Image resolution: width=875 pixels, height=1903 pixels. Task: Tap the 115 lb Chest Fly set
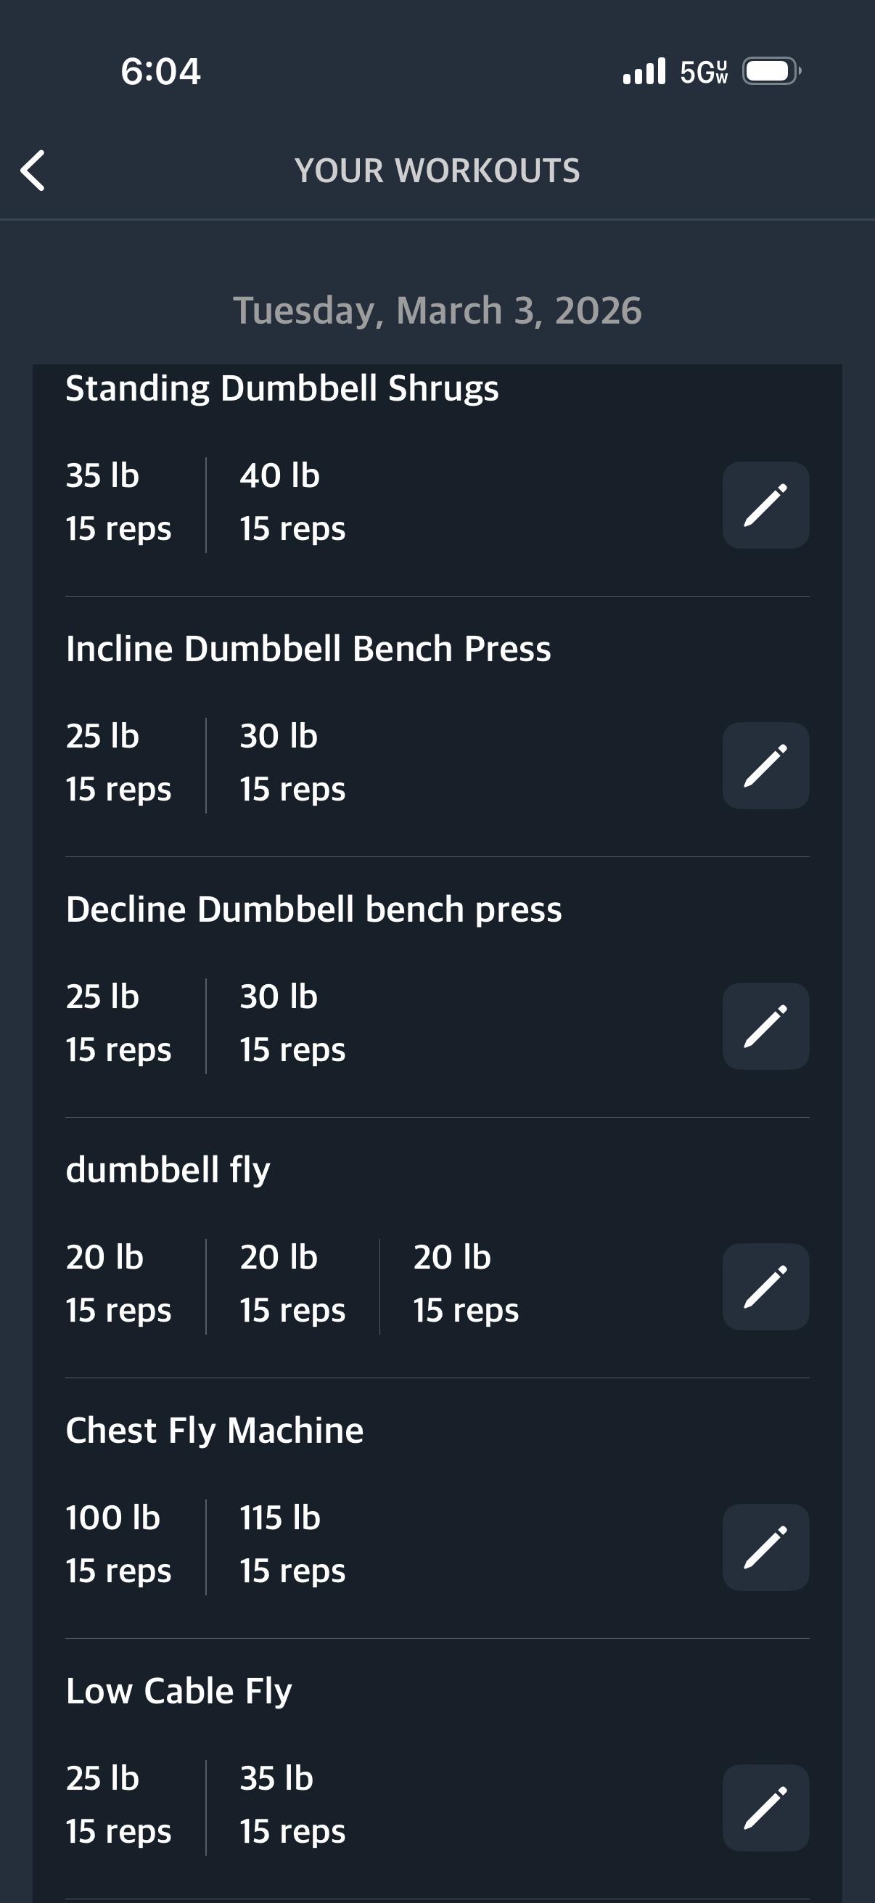292,1544
